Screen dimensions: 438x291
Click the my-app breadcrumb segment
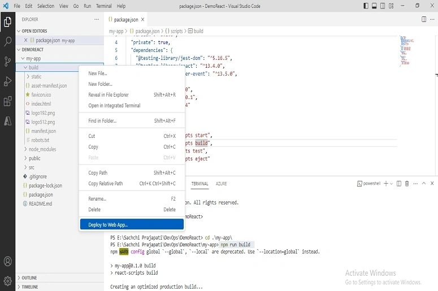point(116,31)
